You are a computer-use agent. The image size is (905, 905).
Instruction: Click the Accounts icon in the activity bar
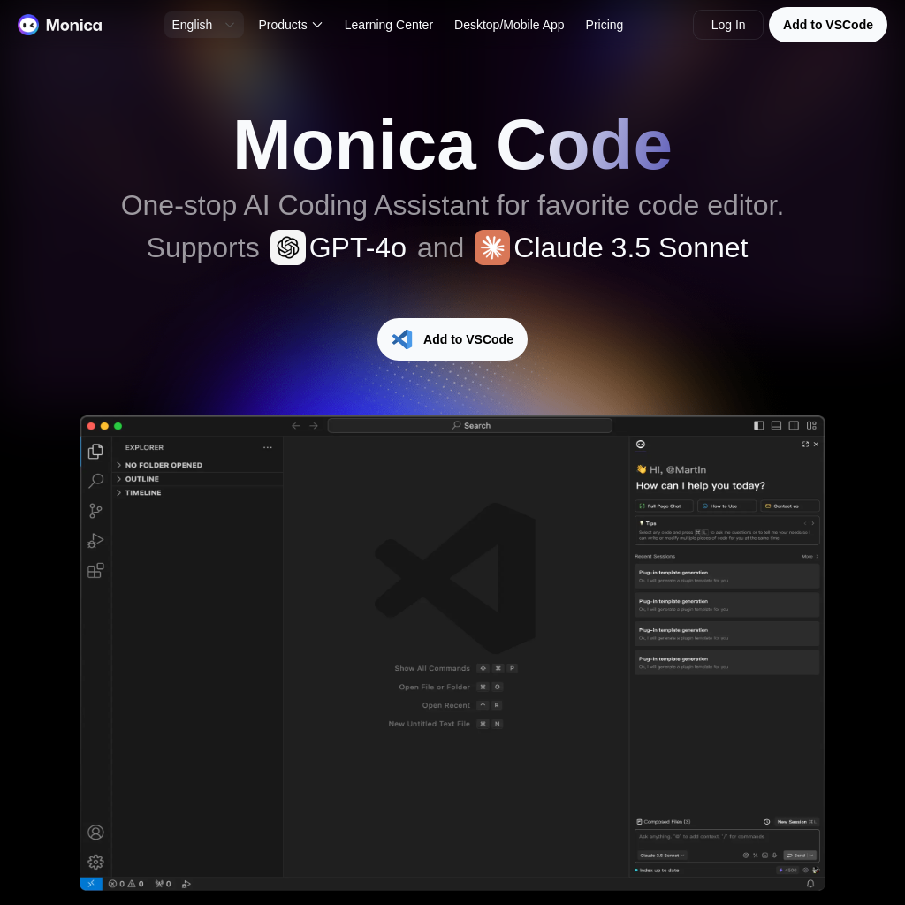[x=95, y=832]
